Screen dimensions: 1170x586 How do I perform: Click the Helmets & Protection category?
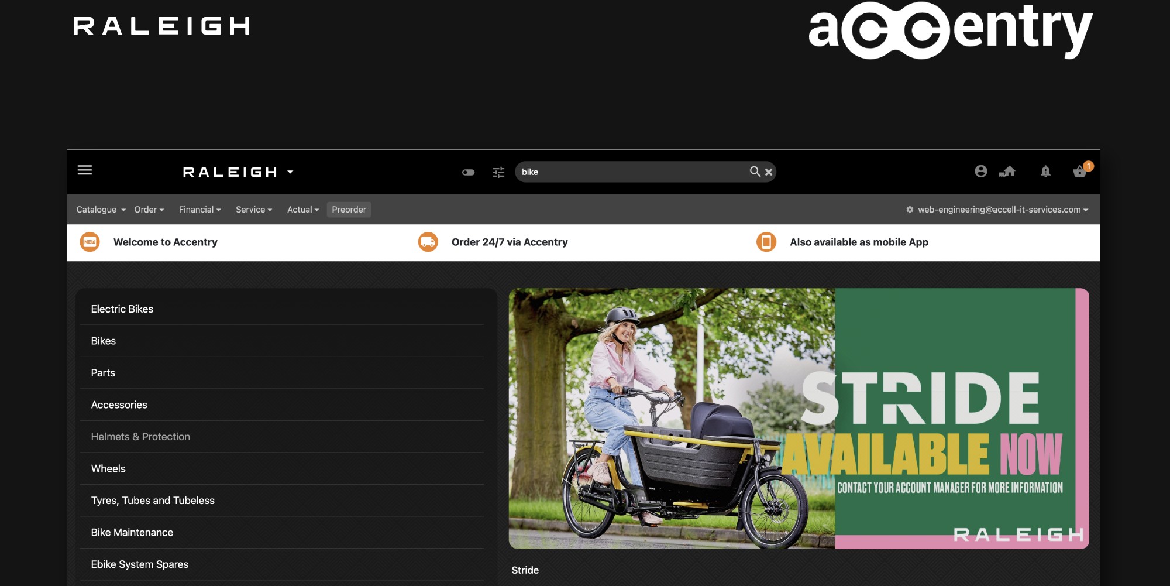coord(140,437)
